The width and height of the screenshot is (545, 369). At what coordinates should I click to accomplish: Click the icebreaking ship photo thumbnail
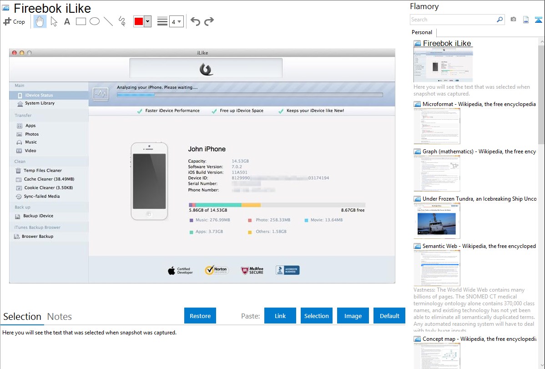click(437, 221)
